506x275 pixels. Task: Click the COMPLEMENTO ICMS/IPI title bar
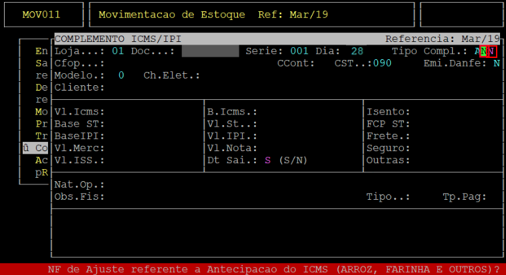[277, 39]
